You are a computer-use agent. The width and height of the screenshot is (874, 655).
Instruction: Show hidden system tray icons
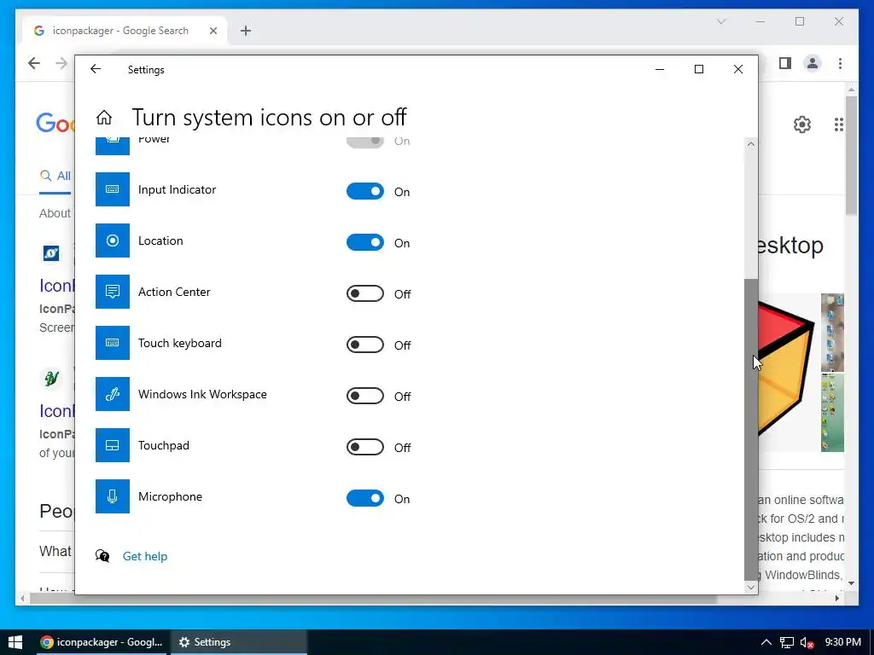[766, 642]
